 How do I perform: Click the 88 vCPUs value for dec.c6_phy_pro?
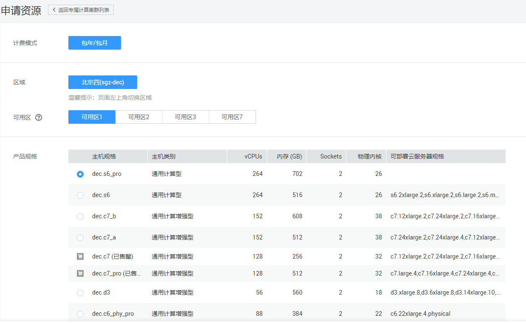[x=259, y=314]
